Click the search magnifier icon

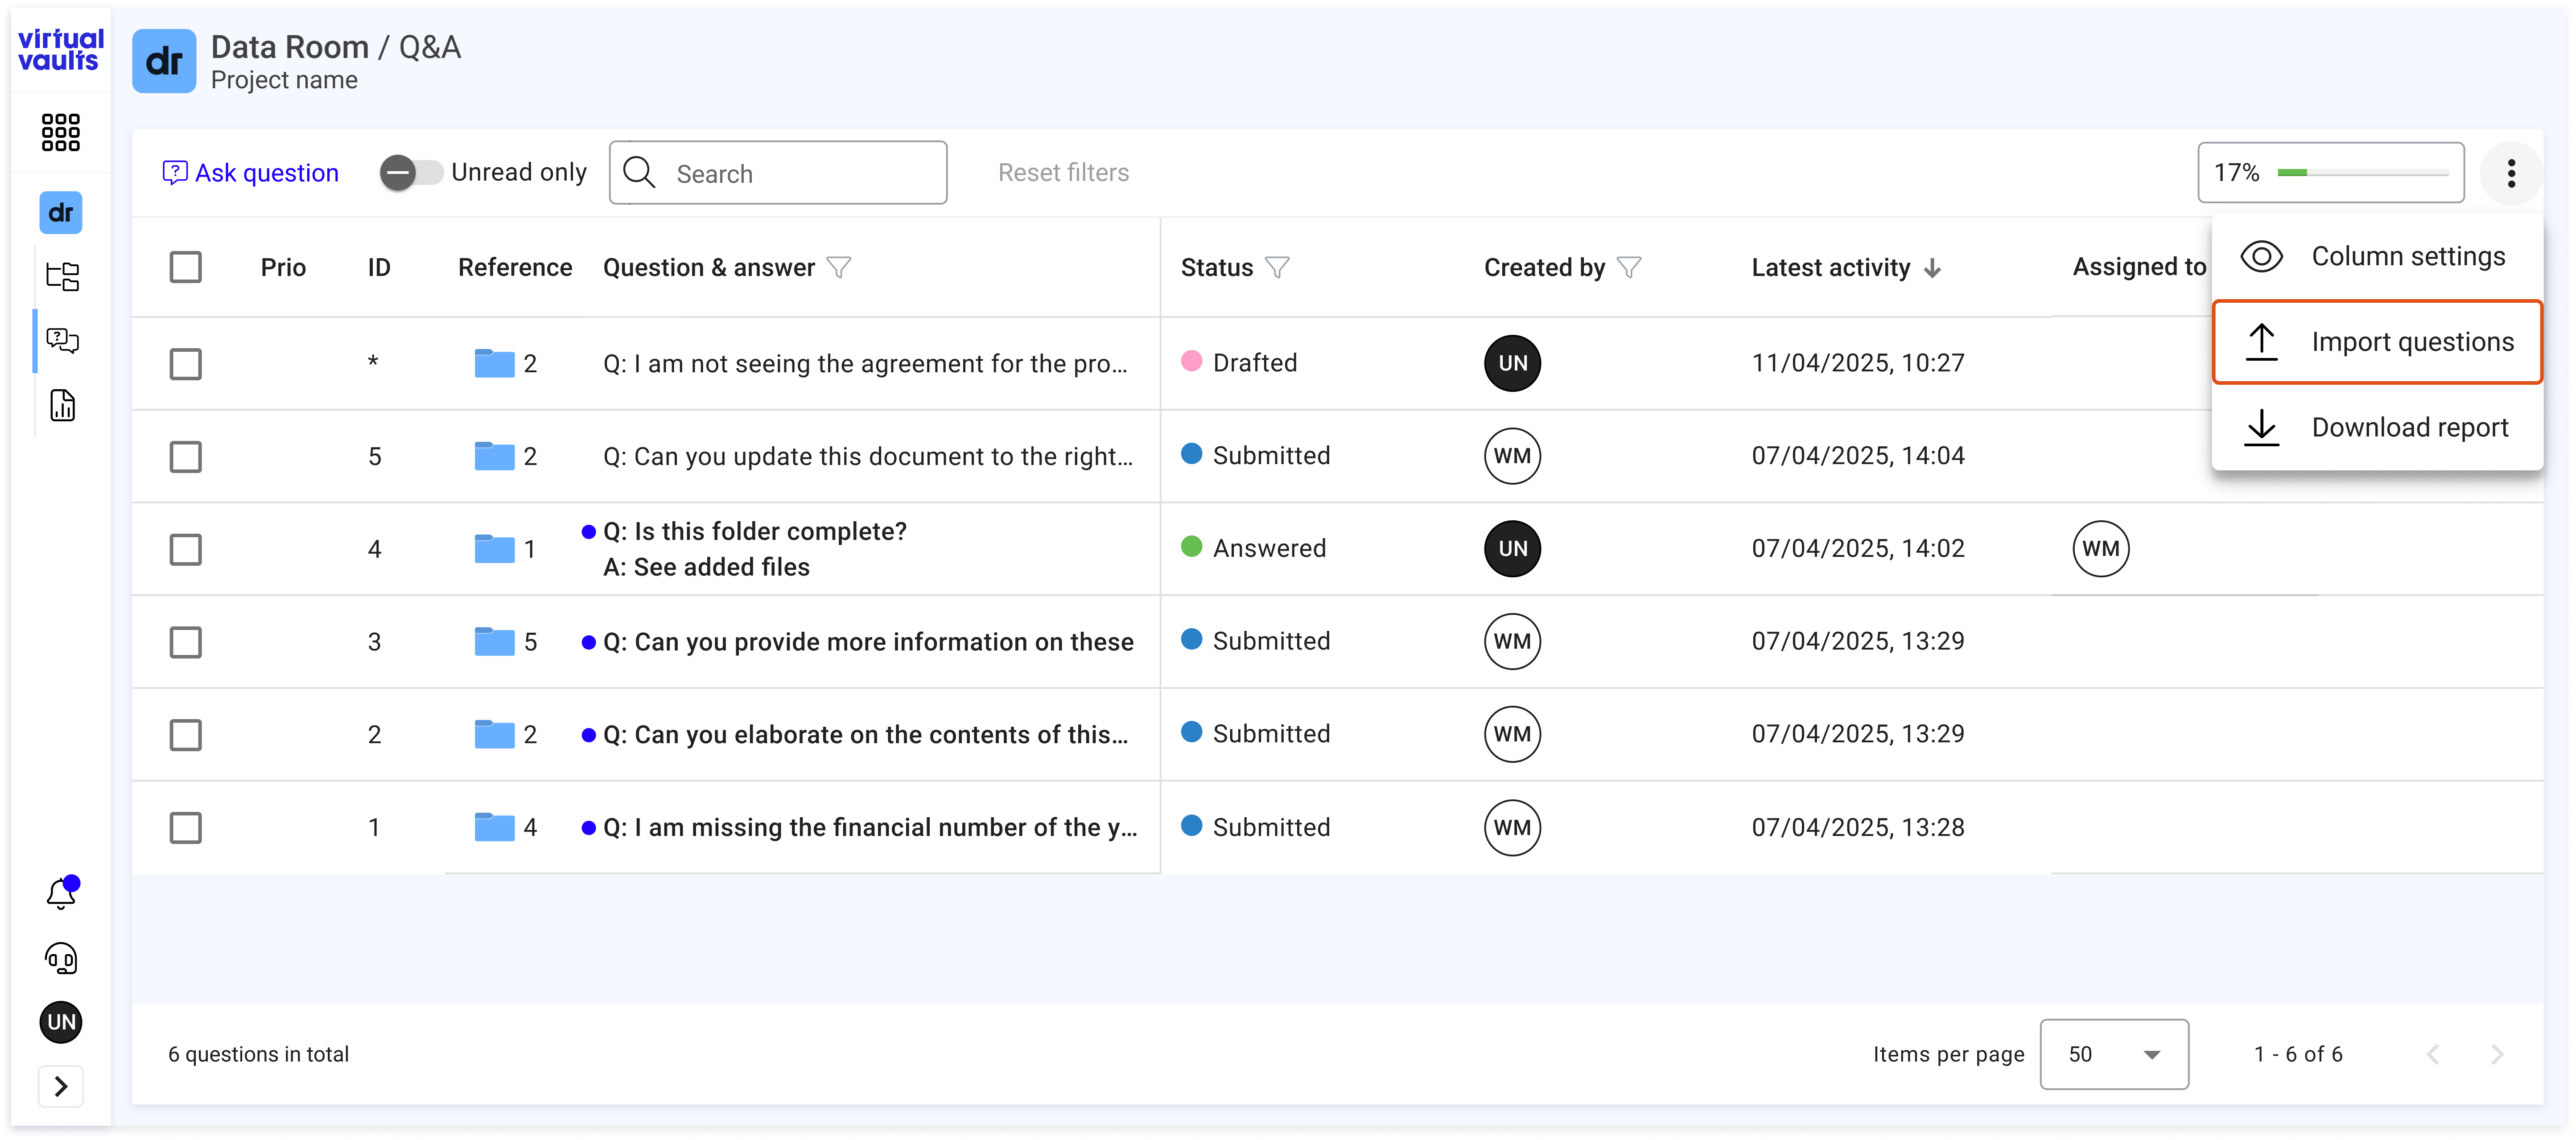[x=639, y=173]
